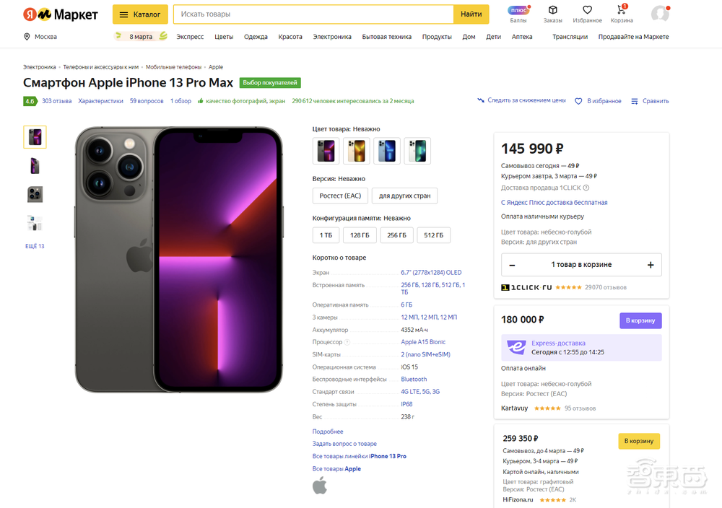Click the Плюс Баллы badge icon
Image resolution: width=722 pixels, height=508 pixels.
(x=518, y=10)
